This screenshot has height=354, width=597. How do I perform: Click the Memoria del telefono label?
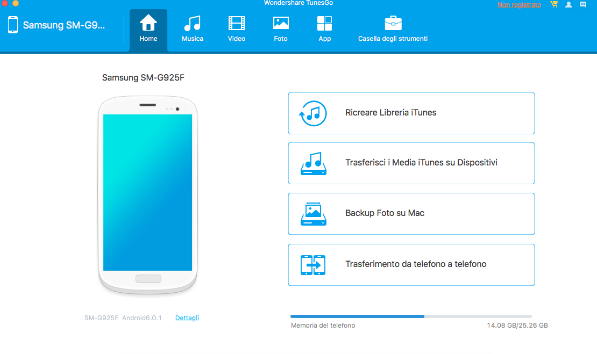(x=323, y=326)
